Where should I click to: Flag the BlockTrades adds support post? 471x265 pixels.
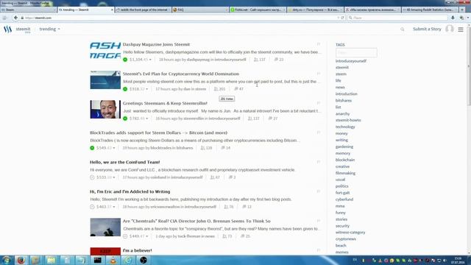tap(319, 132)
